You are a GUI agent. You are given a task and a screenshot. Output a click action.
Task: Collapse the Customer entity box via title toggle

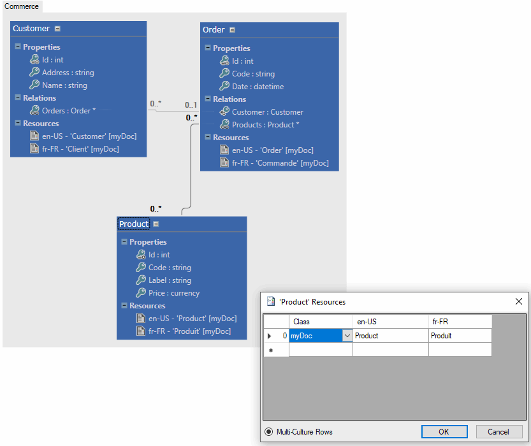click(58, 29)
